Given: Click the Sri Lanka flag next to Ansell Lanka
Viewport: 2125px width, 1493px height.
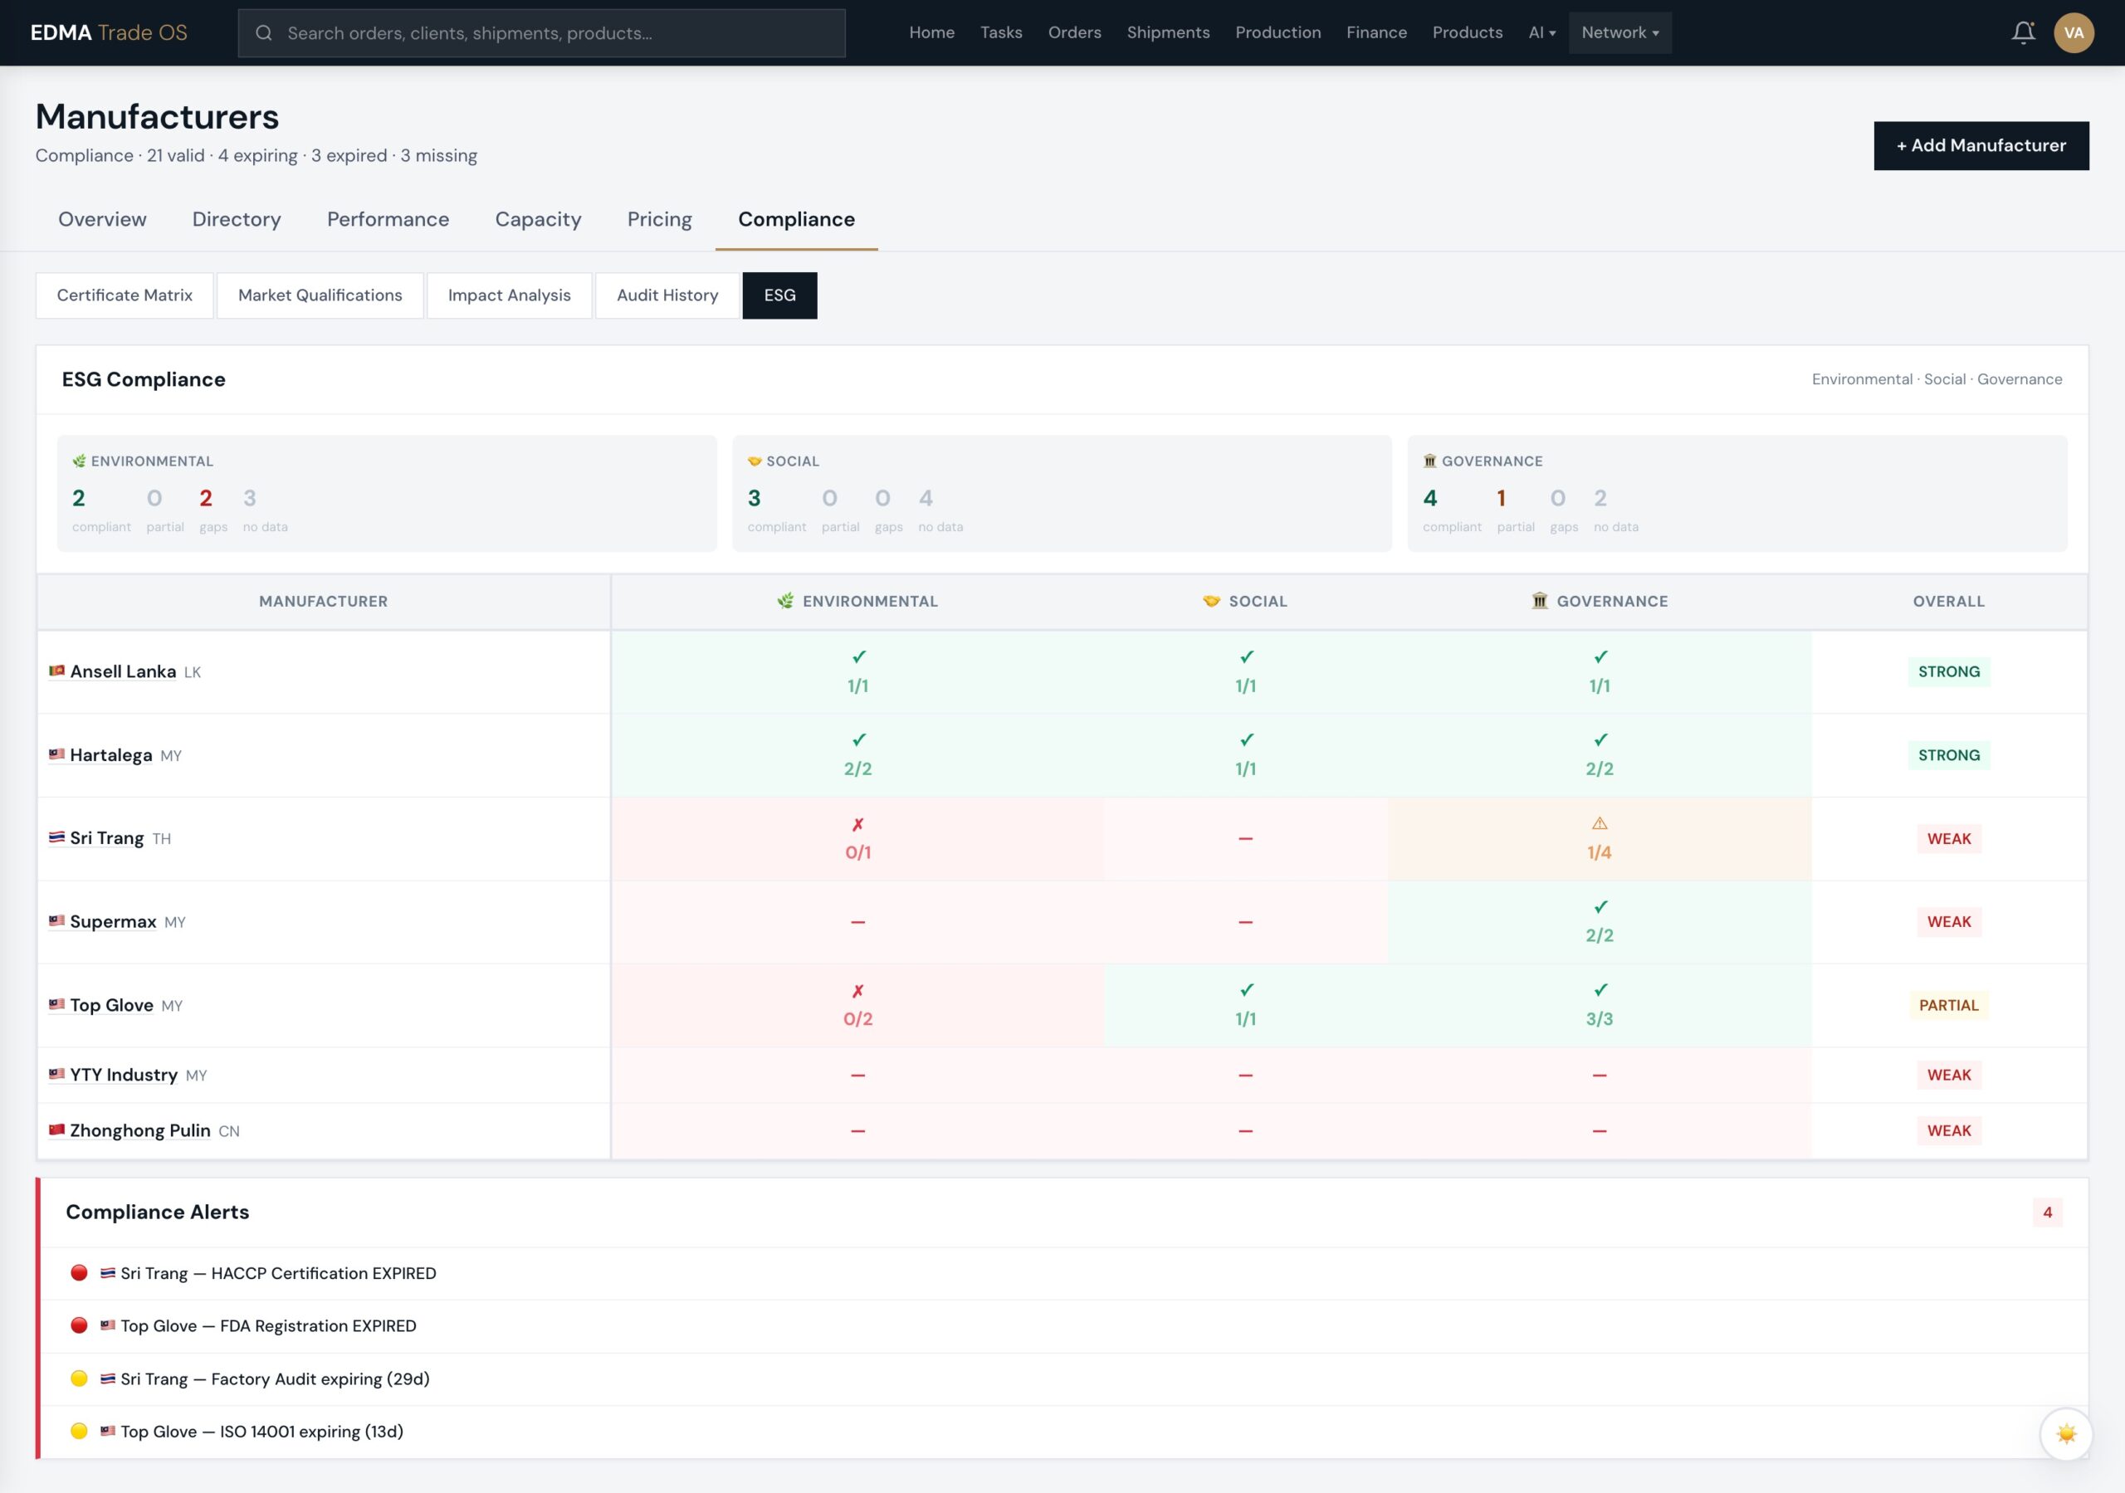Looking at the screenshot, I should (56, 670).
